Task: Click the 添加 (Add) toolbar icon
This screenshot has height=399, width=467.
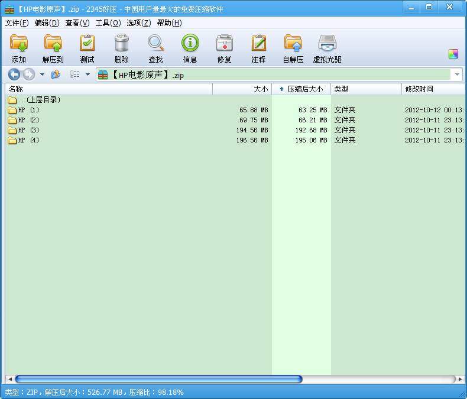Action: pyautogui.click(x=19, y=44)
